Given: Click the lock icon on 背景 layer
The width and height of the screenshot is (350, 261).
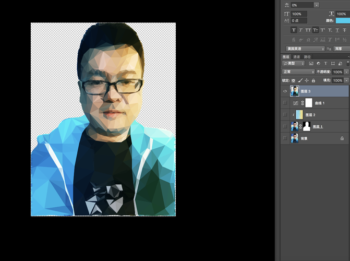Looking at the screenshot, I should [342, 138].
